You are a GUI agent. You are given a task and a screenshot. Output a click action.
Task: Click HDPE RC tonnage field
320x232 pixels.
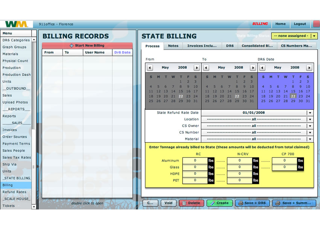195,174
